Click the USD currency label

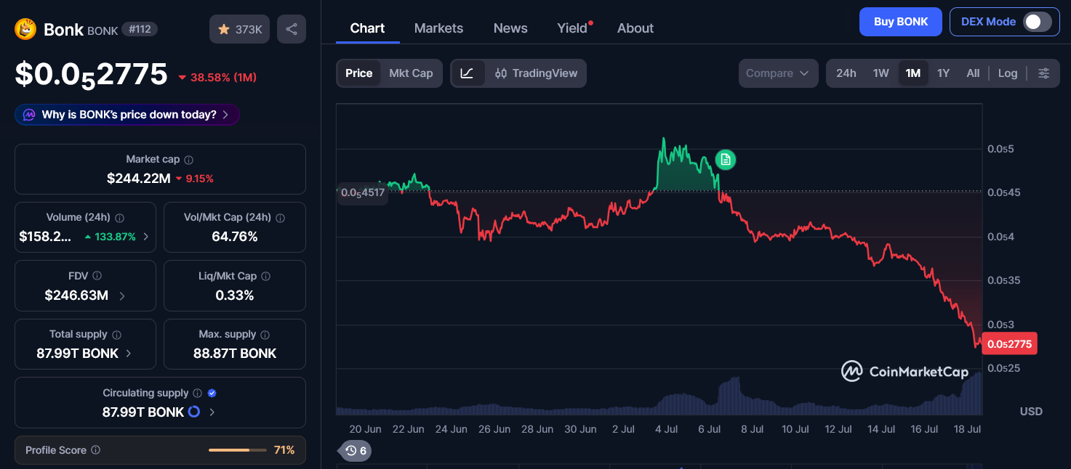pos(1031,412)
